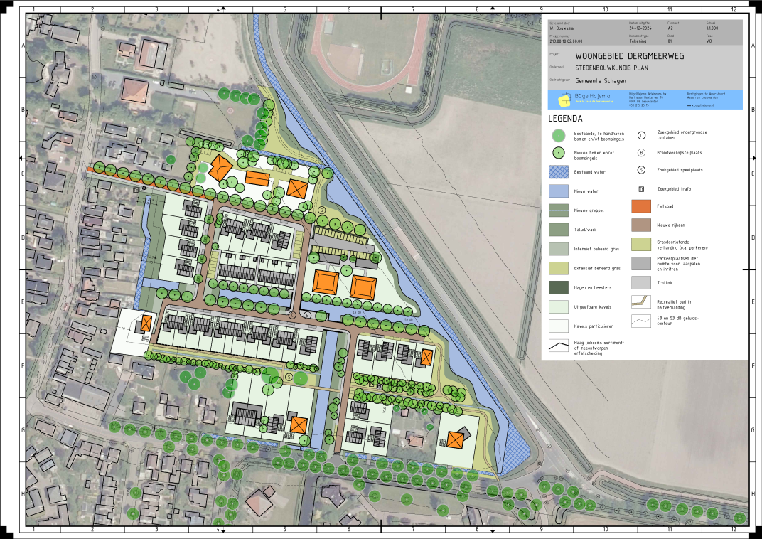Click the geluidscontour dashed-line legend sample

coord(641,321)
